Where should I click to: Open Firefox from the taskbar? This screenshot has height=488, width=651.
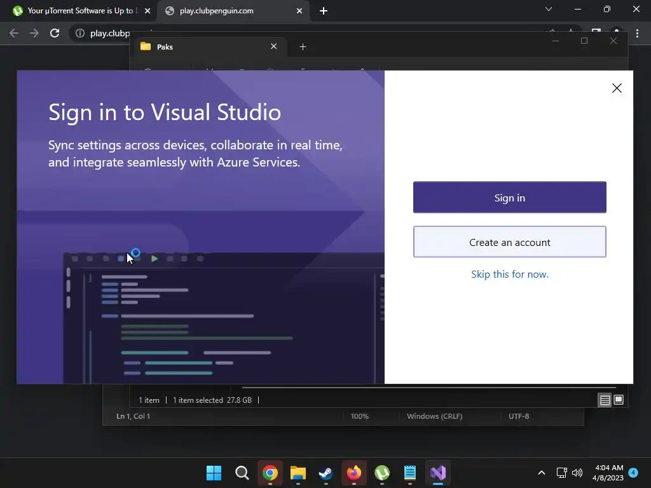point(353,473)
